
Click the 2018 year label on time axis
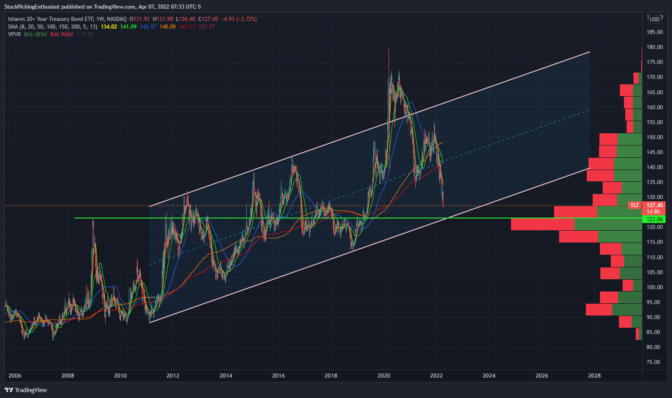point(331,376)
